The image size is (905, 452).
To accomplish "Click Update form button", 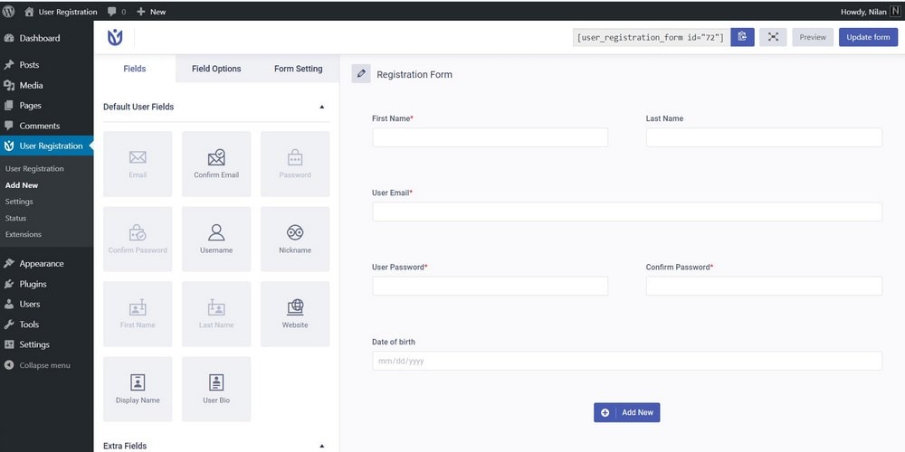I will tap(868, 37).
